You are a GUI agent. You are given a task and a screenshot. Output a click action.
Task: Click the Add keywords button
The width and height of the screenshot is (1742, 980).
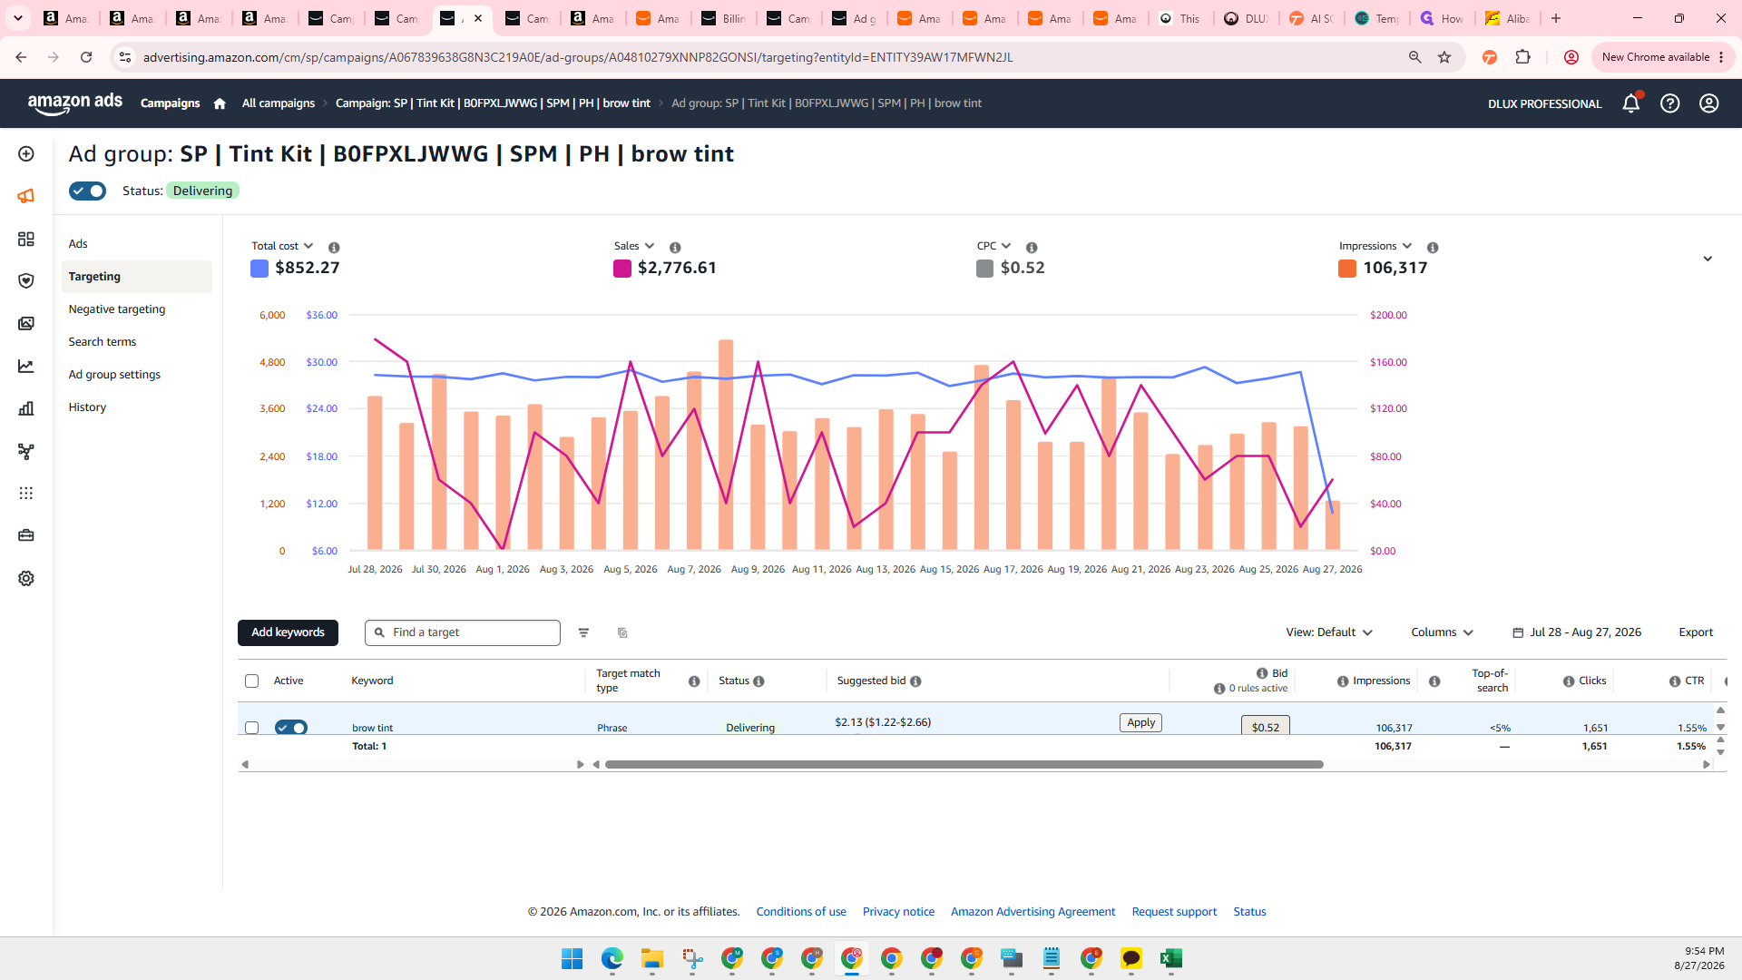(x=288, y=632)
